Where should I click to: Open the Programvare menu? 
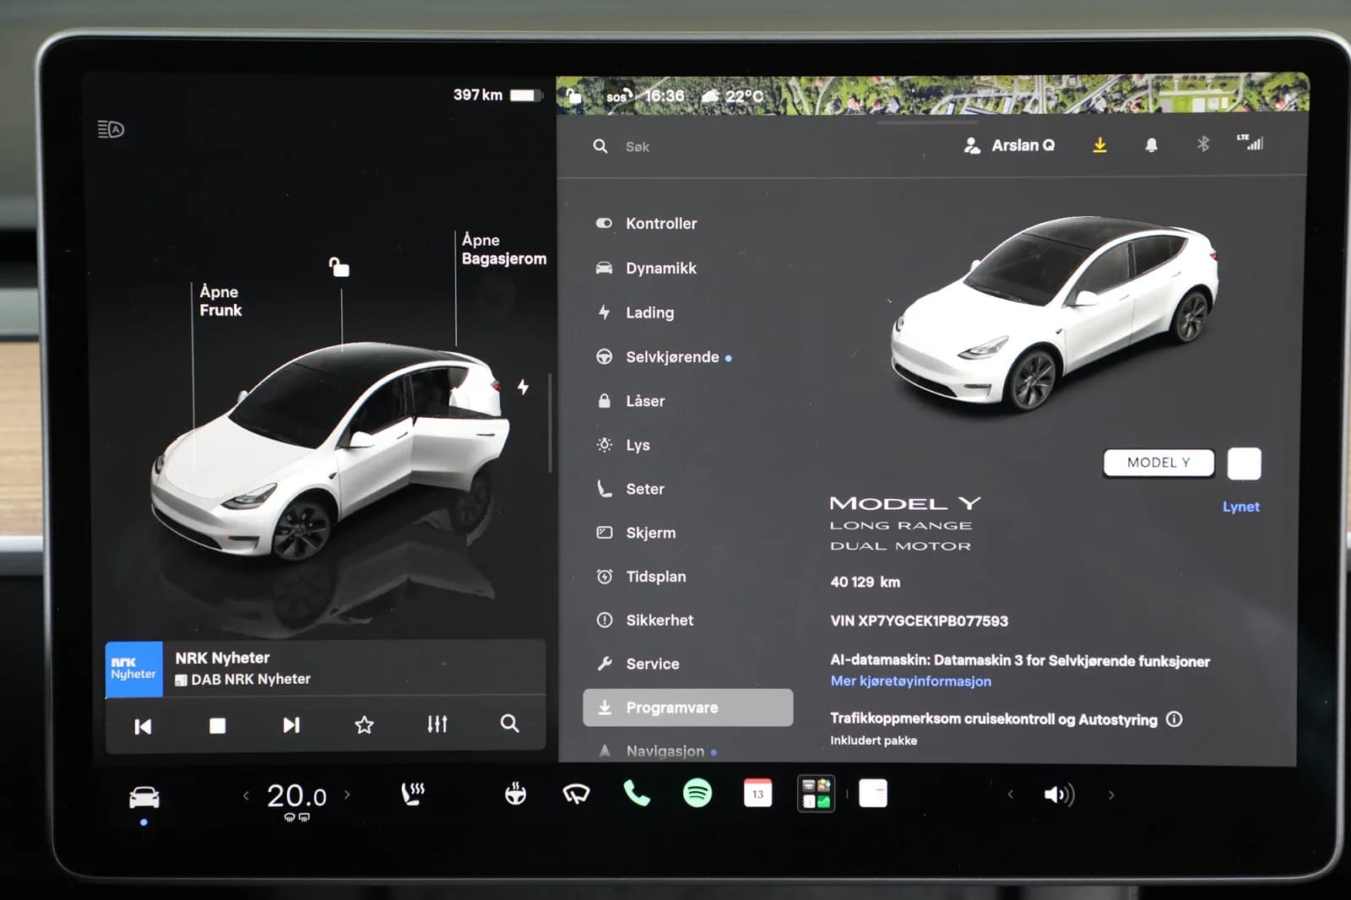[x=688, y=708]
